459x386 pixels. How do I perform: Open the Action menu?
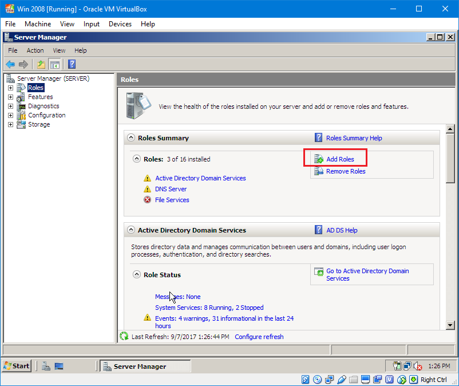[35, 50]
